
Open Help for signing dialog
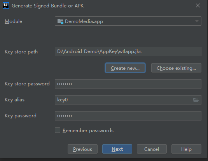[x=186, y=149]
